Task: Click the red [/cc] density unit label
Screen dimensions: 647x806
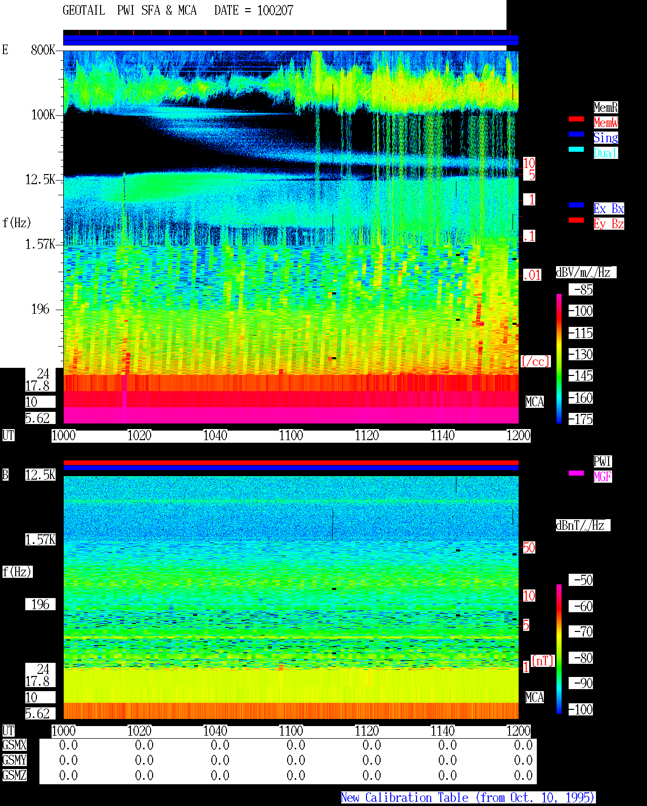Action: point(535,361)
